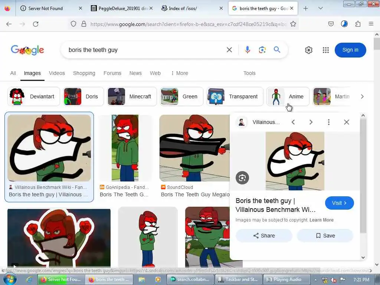
Task: Filter images by Green chip
Action: (x=181, y=96)
